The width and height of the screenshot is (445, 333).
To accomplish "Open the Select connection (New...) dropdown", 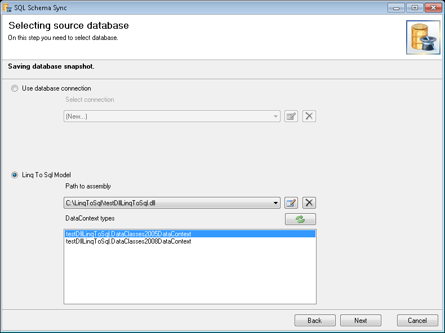I will (172, 116).
